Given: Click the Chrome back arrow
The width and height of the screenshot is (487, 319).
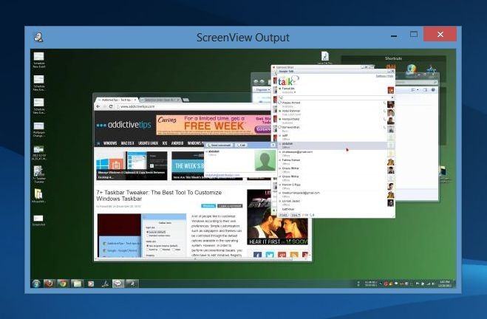Looking at the screenshot, I should [x=98, y=106].
